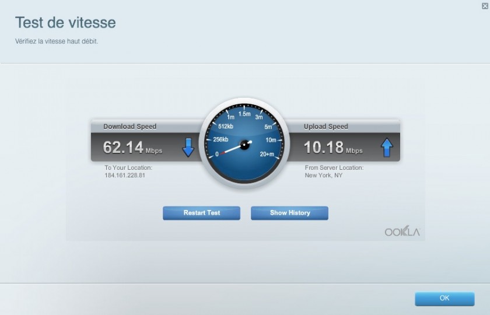The height and width of the screenshot is (315, 490).
Task: Click the speedometer needle center hub
Action: point(244,143)
